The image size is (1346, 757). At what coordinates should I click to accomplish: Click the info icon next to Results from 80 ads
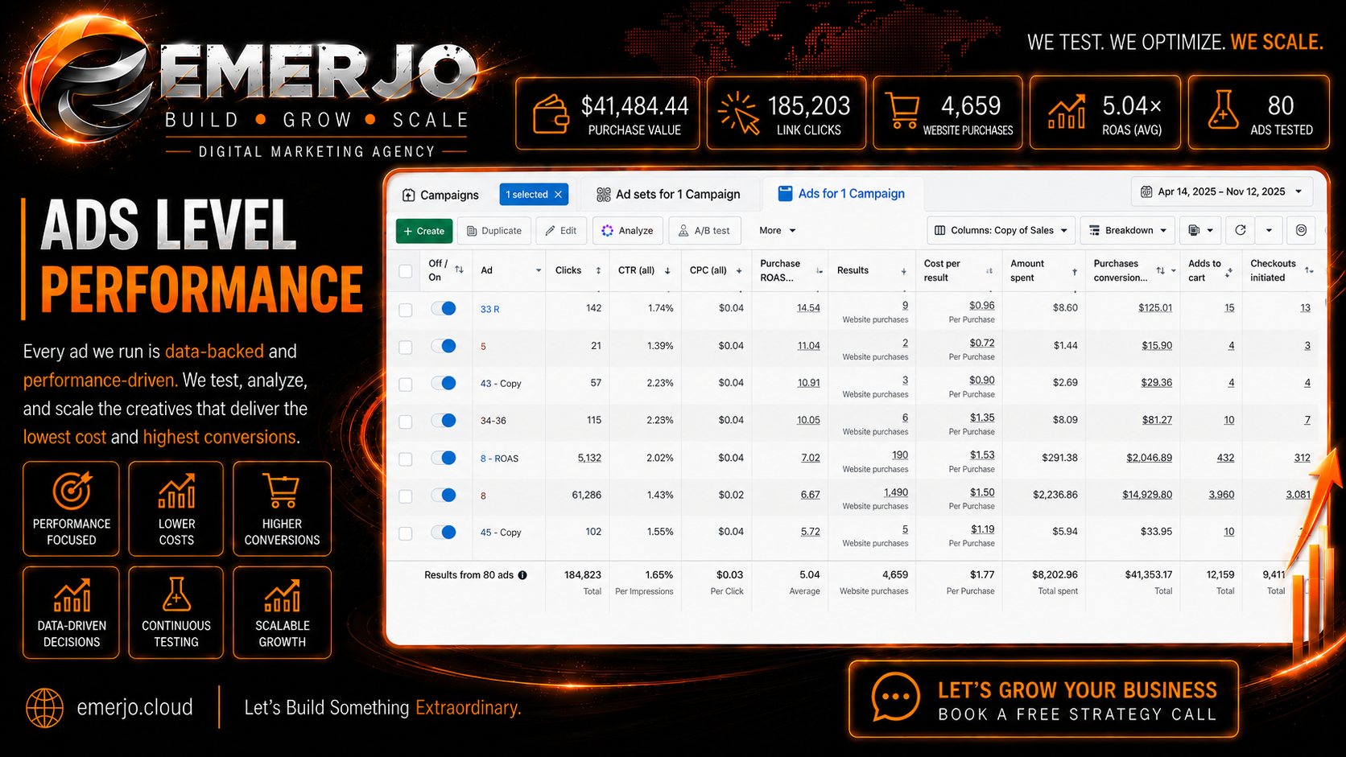click(522, 575)
